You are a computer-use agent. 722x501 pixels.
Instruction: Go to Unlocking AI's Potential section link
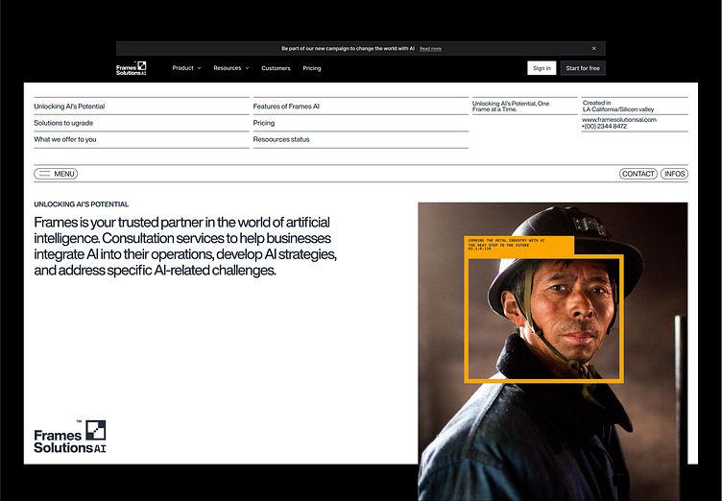point(69,107)
